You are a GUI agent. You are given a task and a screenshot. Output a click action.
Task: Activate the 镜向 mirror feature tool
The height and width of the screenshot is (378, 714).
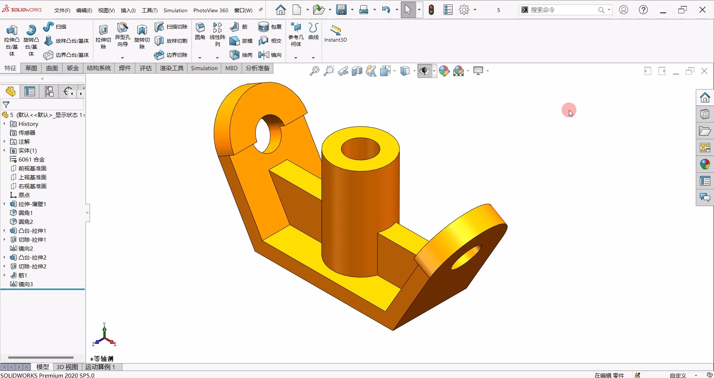click(x=270, y=55)
